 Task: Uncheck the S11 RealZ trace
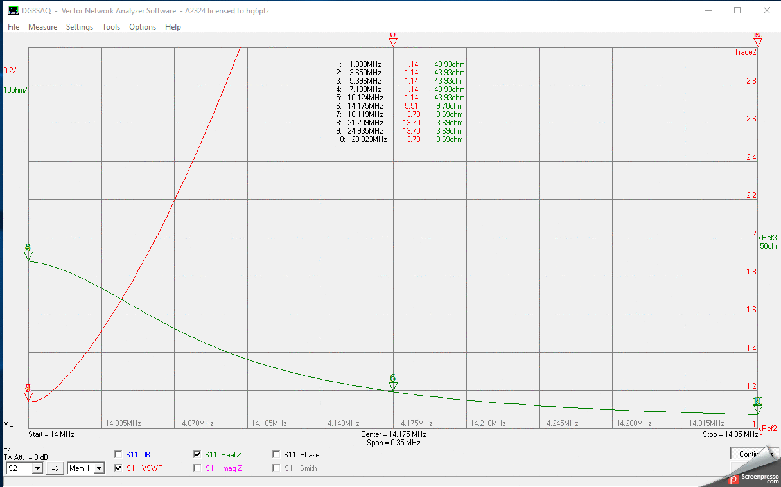(197, 455)
